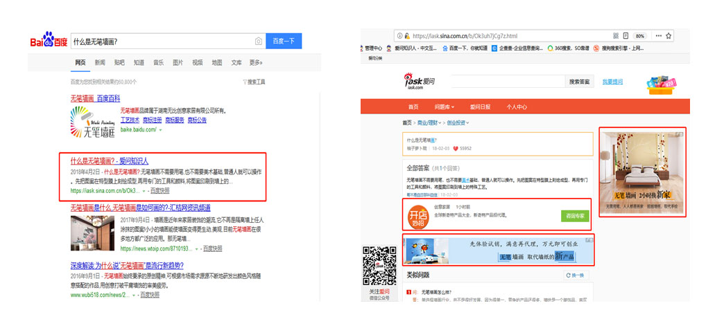Screen dimensions: 724x330
Task: Click the 无笔墙画 brand logo thumbnail
Action: tap(93, 122)
